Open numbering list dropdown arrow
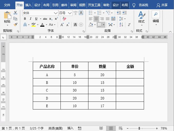Image resolution: width=174 pixels, height=131 pixels. click(104, 13)
